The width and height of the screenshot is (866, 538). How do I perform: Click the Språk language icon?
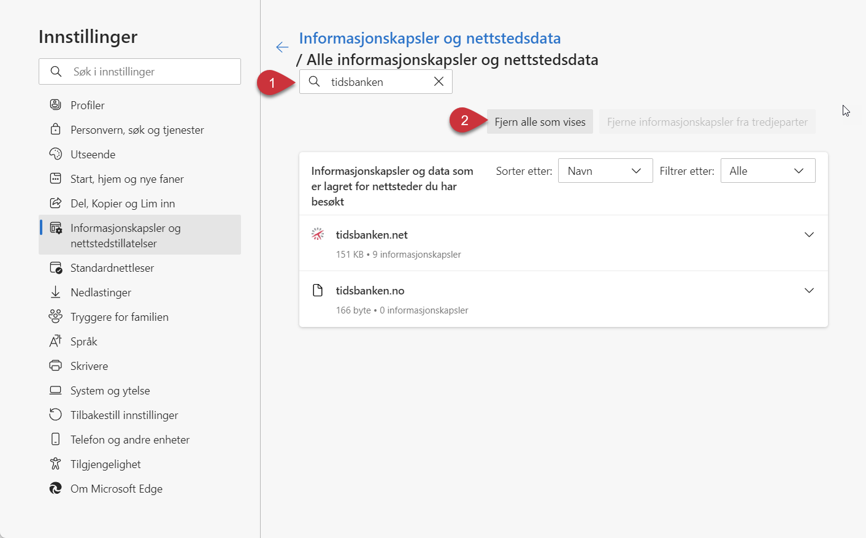click(x=55, y=341)
